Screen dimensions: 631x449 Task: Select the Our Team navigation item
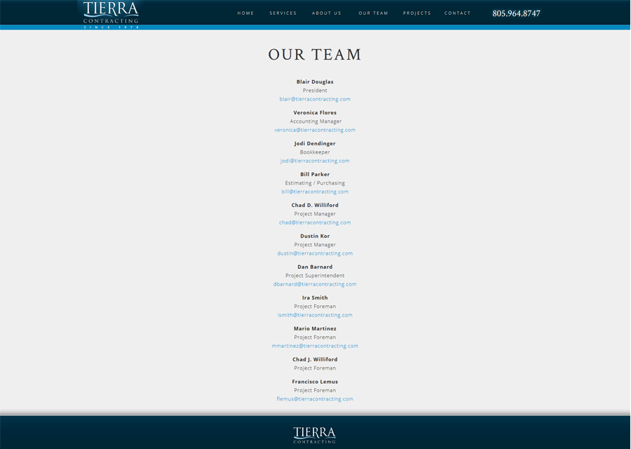click(x=373, y=13)
